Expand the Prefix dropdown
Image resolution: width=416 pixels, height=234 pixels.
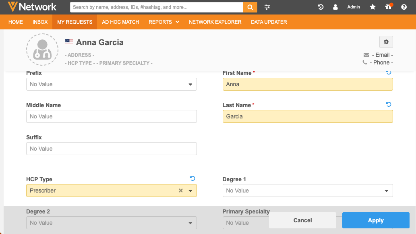tap(190, 84)
